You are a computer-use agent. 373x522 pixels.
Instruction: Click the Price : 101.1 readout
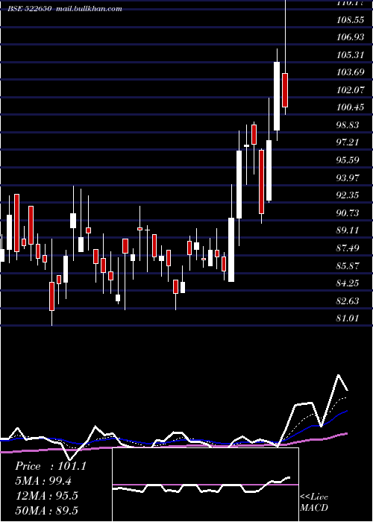pos(51,466)
